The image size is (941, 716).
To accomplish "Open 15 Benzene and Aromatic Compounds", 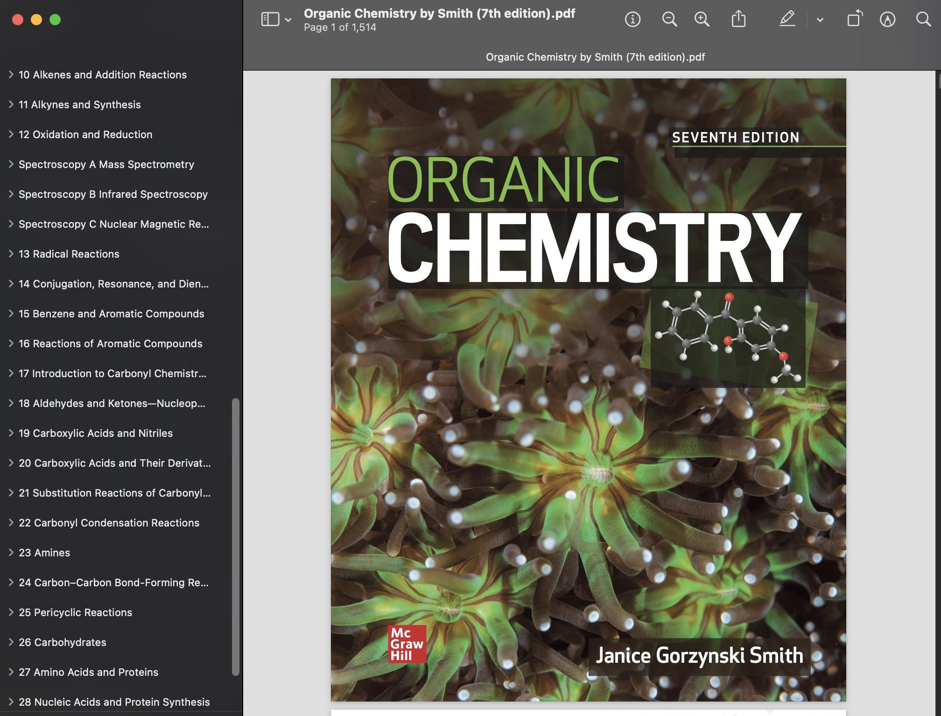I will tap(111, 314).
